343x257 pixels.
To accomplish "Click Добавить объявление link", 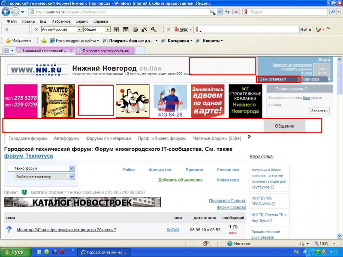I will [x=181, y=180].
